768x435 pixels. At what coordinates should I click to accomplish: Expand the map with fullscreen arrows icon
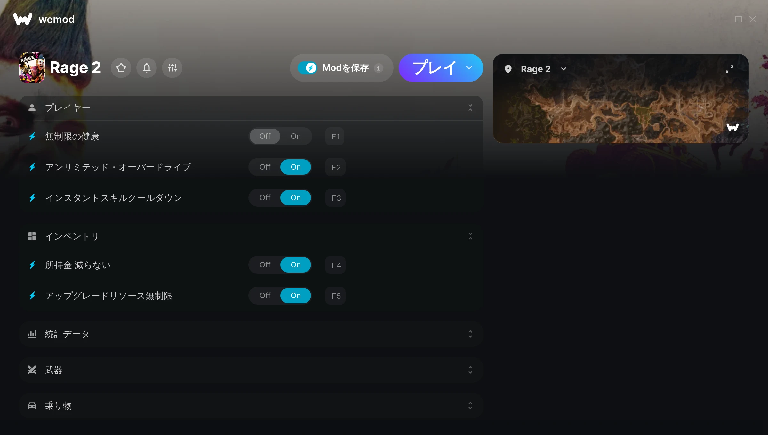[x=730, y=69]
